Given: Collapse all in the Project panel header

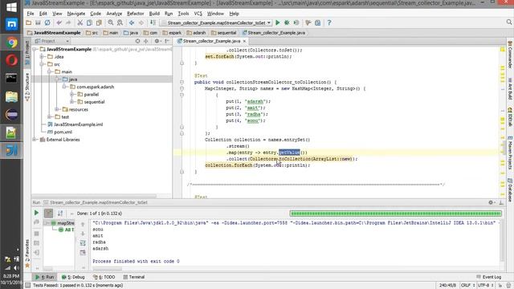Looking at the screenshot, I should (x=146, y=41).
